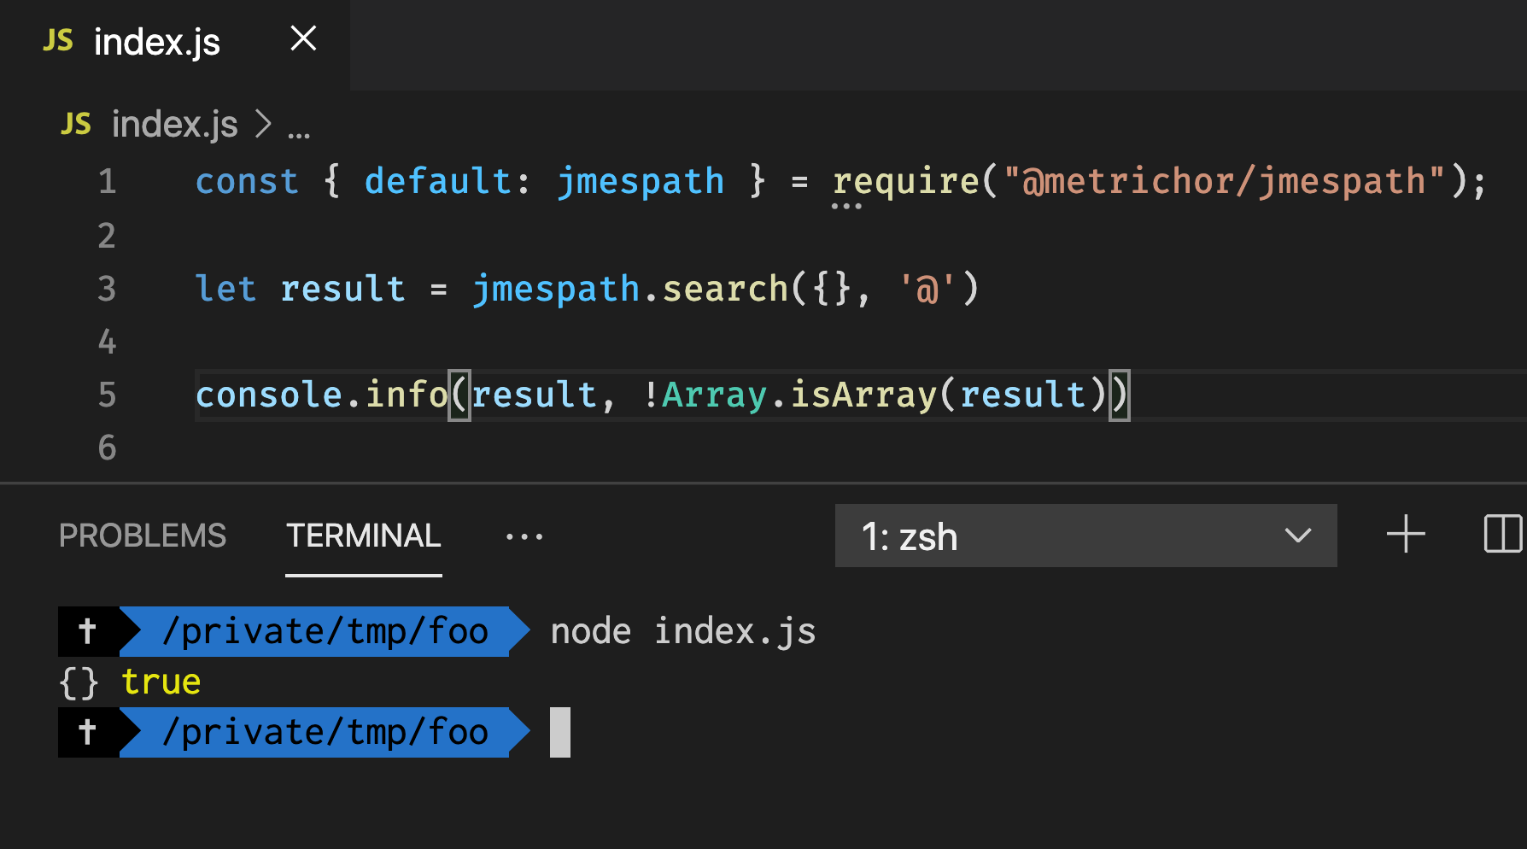
Task: Switch to the PROBLEMS tab
Action: [x=142, y=536]
